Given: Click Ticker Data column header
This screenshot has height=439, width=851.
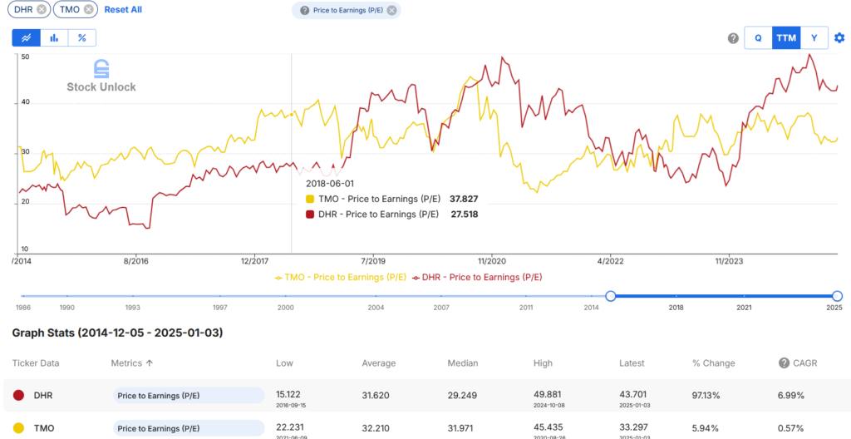Looking at the screenshot, I should [x=35, y=363].
